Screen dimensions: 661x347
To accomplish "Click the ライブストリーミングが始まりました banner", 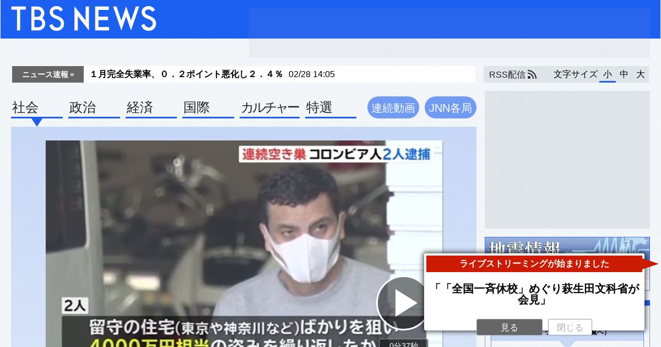I will click(x=534, y=264).
